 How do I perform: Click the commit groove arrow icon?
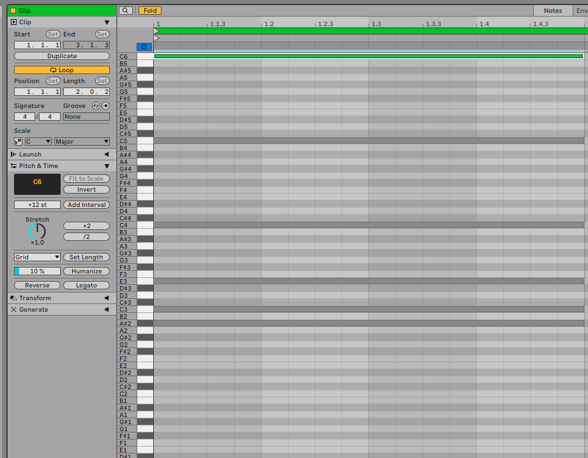(x=105, y=106)
